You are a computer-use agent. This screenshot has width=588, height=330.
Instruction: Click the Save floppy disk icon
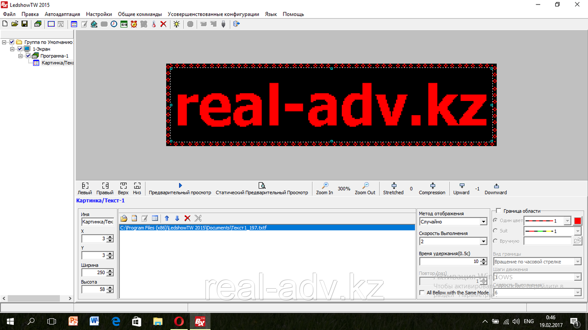coord(25,24)
